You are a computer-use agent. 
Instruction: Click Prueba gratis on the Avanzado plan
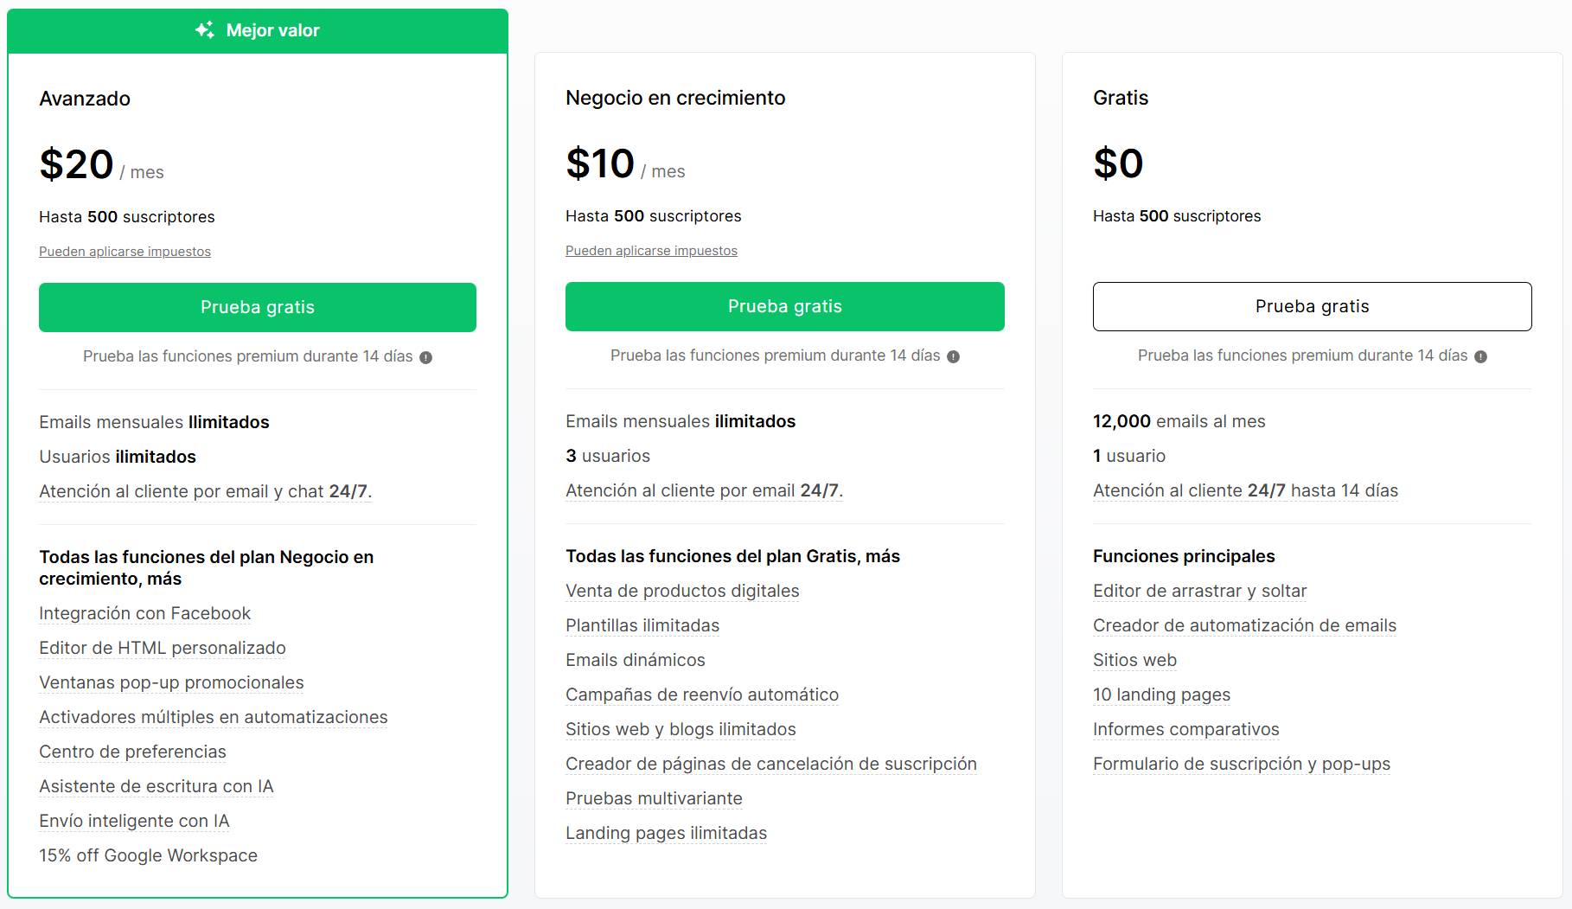257,307
